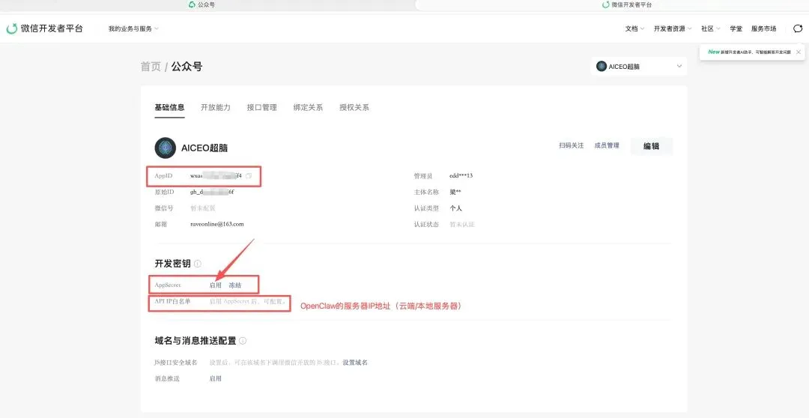The image size is (809, 418).
Task: Click the 设置域名 link
Action: (x=355, y=363)
